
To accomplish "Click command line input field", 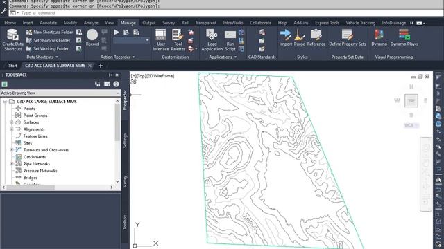I will point(227,12).
